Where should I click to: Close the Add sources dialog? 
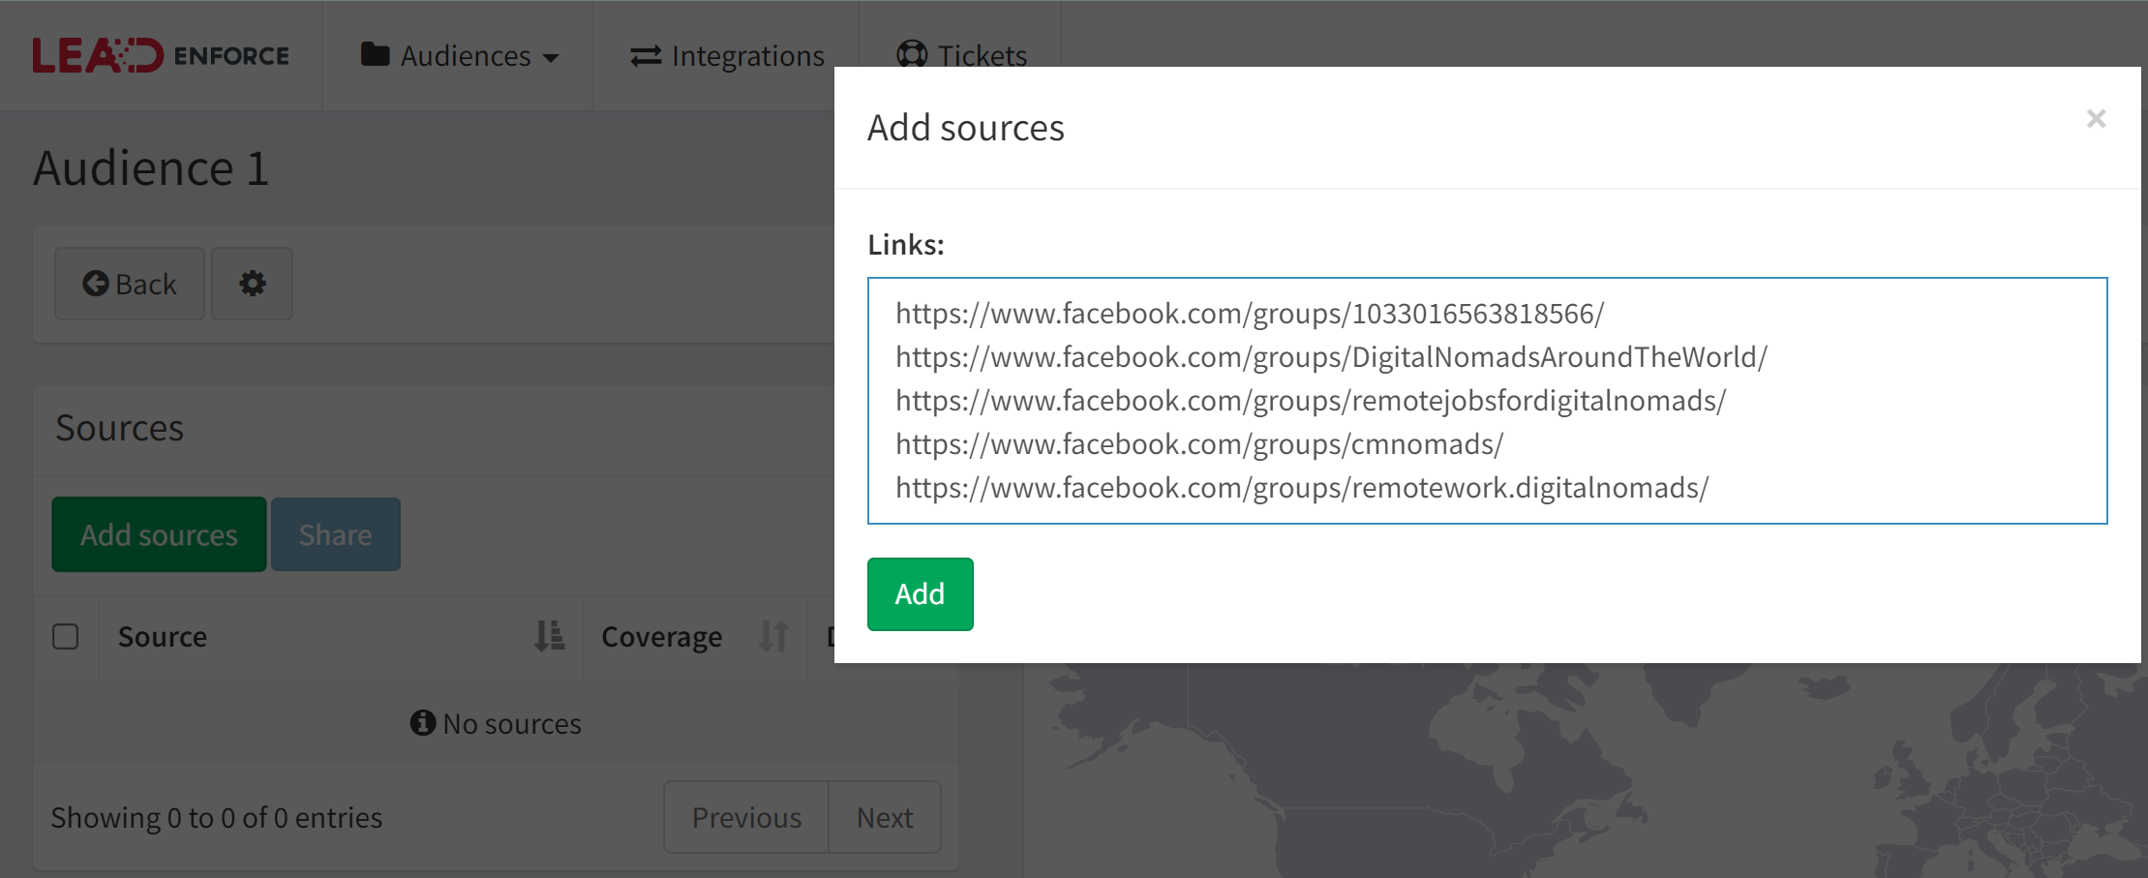click(x=2096, y=119)
